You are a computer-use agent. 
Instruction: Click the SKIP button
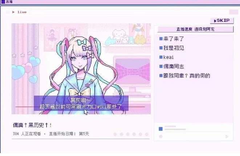pos(222,20)
